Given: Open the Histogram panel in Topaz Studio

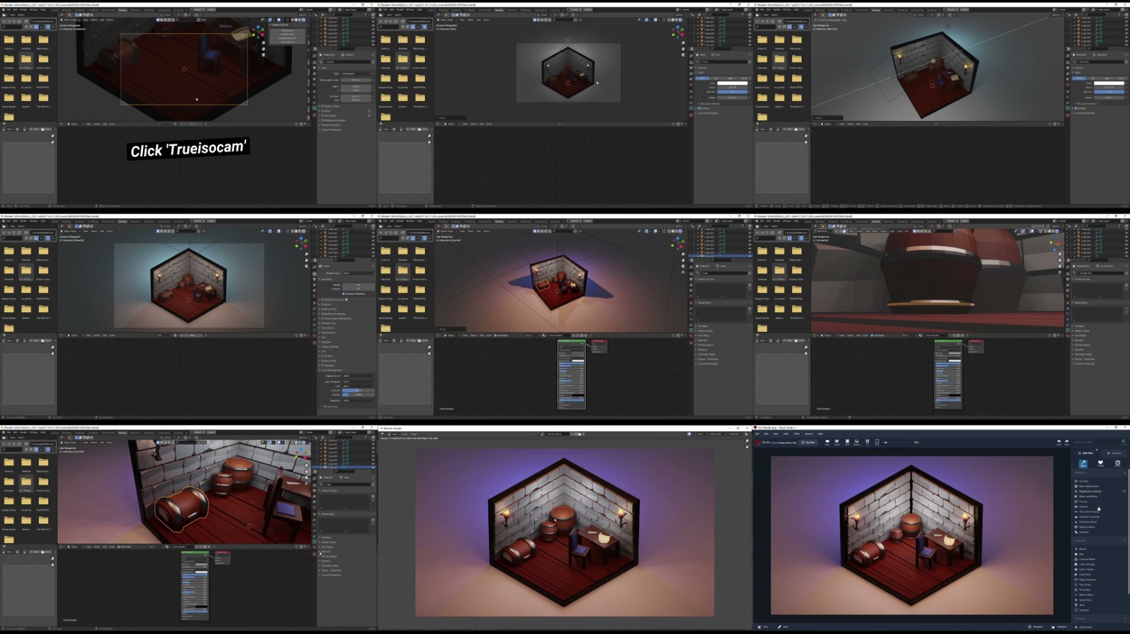Looking at the screenshot, I should coord(1060,626).
